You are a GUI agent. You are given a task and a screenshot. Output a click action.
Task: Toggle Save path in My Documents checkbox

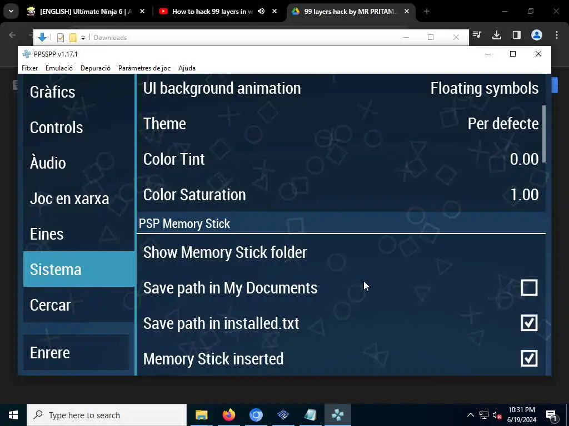pyautogui.click(x=529, y=288)
